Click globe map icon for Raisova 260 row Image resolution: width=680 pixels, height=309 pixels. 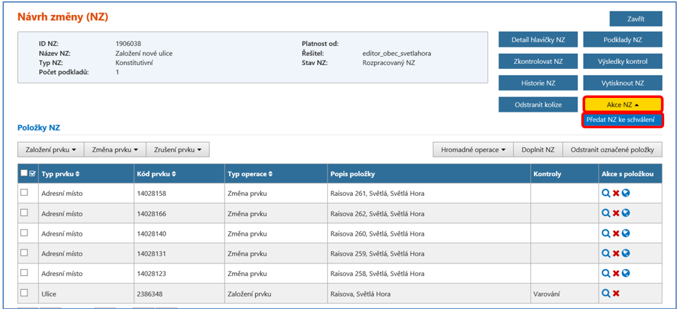click(626, 233)
